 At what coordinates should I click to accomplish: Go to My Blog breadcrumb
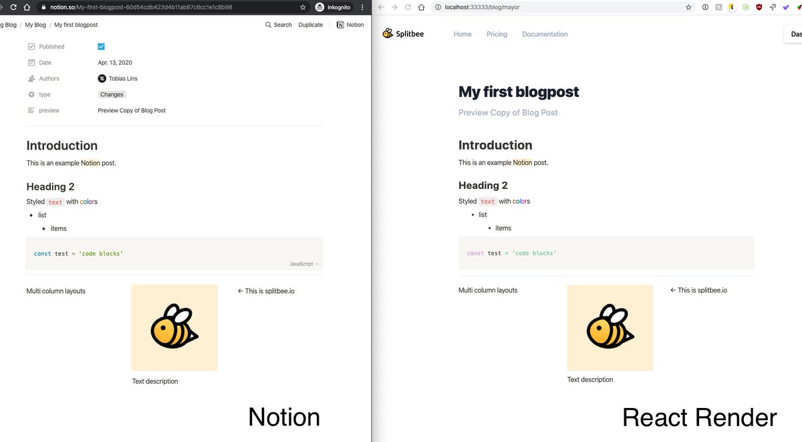[34, 25]
